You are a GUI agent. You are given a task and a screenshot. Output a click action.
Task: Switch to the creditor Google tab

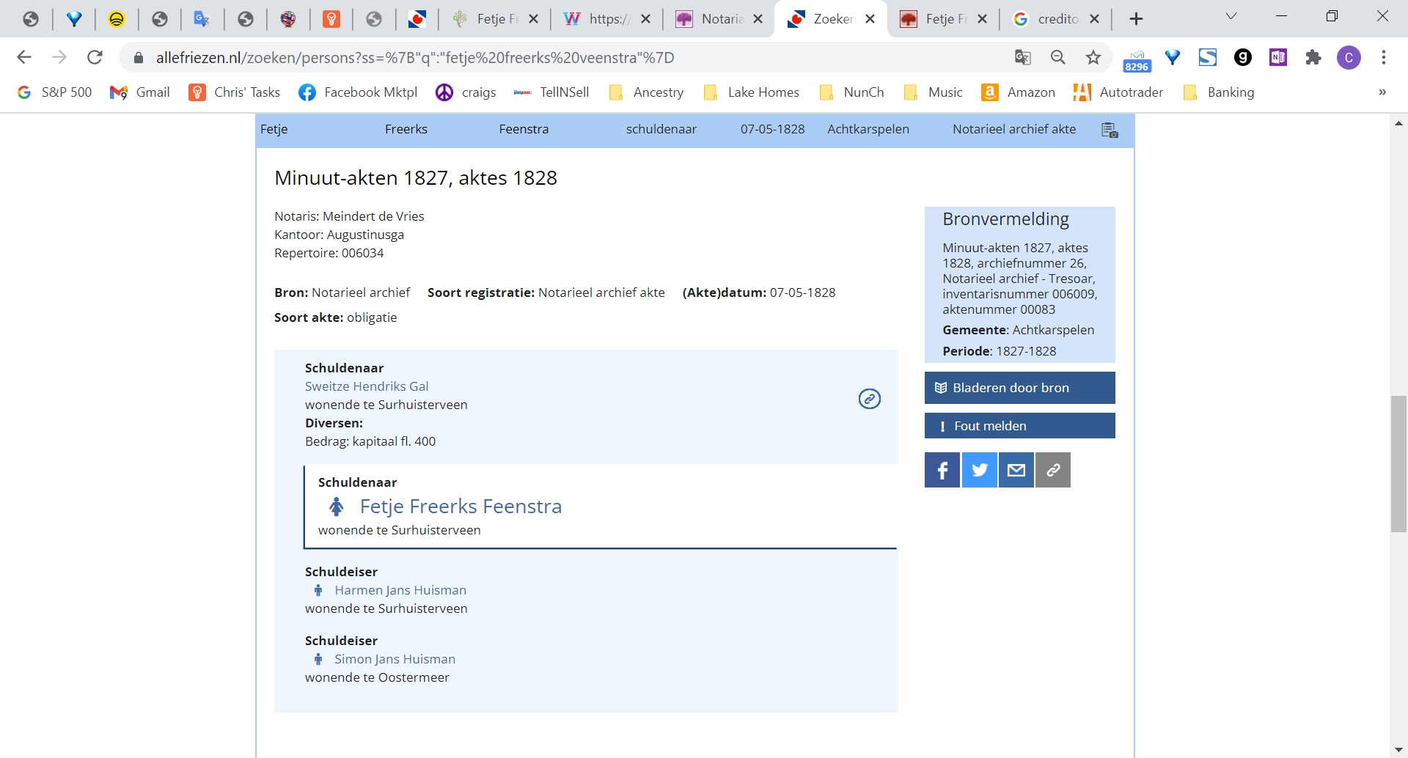1056,18
